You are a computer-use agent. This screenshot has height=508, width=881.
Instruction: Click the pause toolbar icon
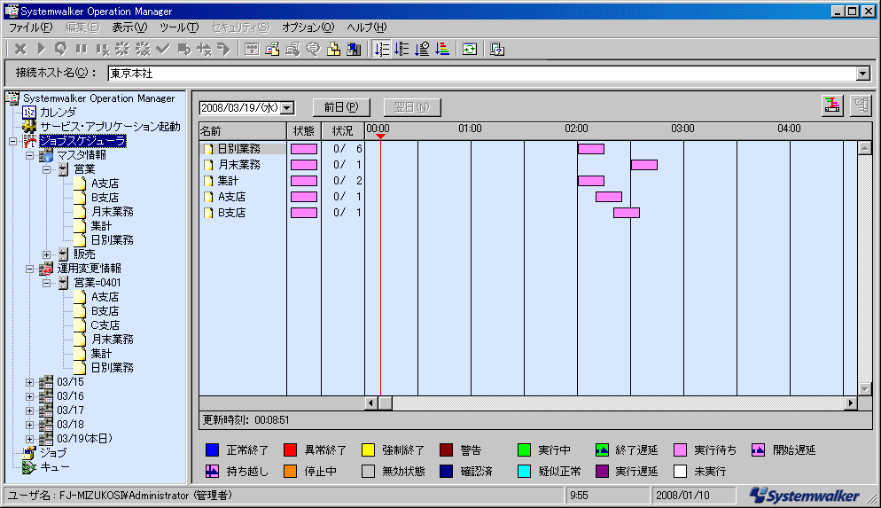click(82, 50)
